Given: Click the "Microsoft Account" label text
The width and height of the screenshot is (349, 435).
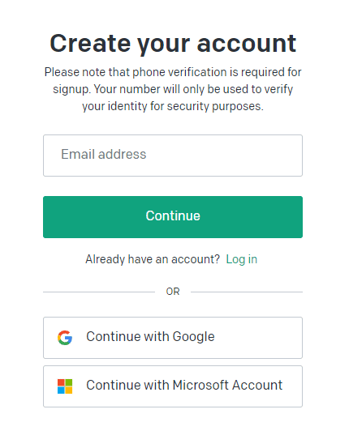Looking at the screenshot, I should point(227,385).
